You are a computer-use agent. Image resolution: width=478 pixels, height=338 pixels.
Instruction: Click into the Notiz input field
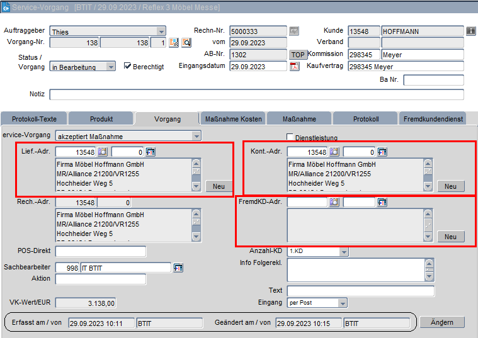[256, 94]
